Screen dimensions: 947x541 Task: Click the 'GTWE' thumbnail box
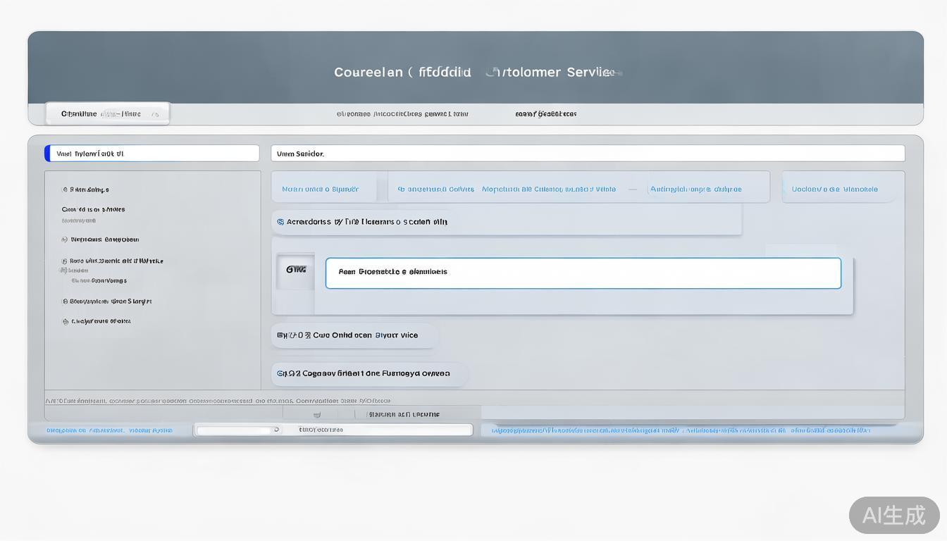(x=295, y=270)
